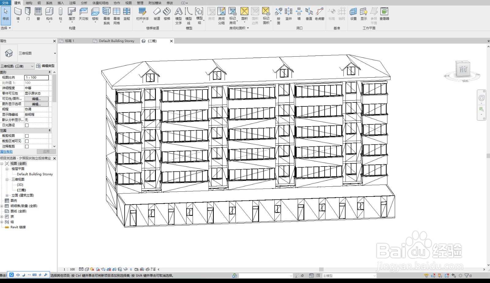Toggle the 裁剪视图 checkbox
The height and width of the screenshot is (283, 490).
pos(27,136)
